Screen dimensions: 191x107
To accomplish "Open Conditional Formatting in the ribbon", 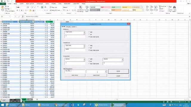I will pos(80,9).
